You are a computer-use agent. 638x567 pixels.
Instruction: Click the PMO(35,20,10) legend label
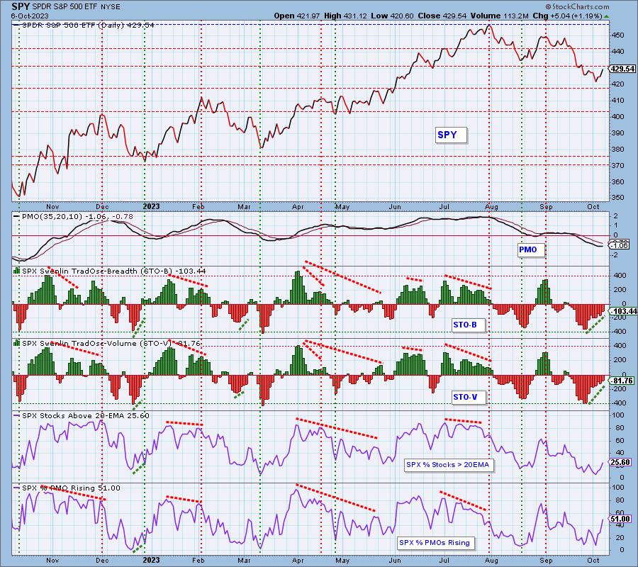(x=73, y=216)
